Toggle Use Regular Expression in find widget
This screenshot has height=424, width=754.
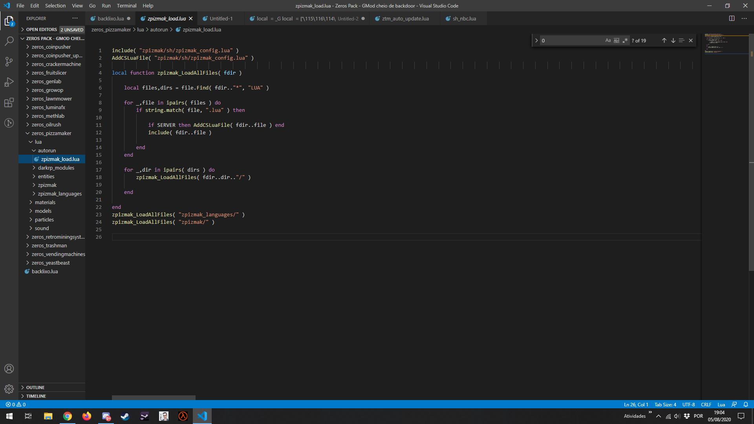625,40
